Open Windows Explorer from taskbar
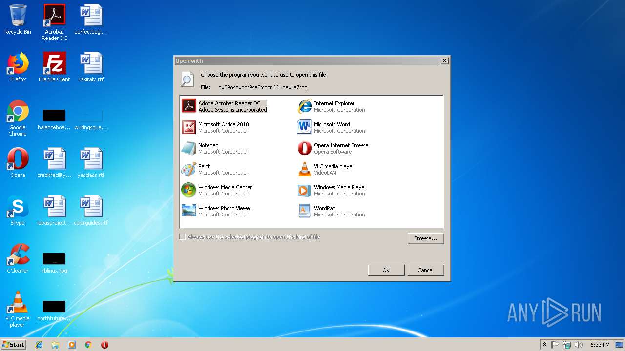Image resolution: width=625 pixels, height=351 pixels. click(55, 345)
